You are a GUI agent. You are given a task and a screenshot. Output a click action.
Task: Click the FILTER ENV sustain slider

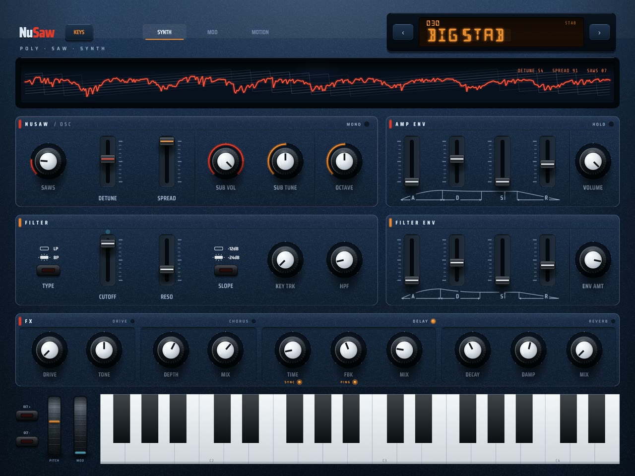[502, 260]
